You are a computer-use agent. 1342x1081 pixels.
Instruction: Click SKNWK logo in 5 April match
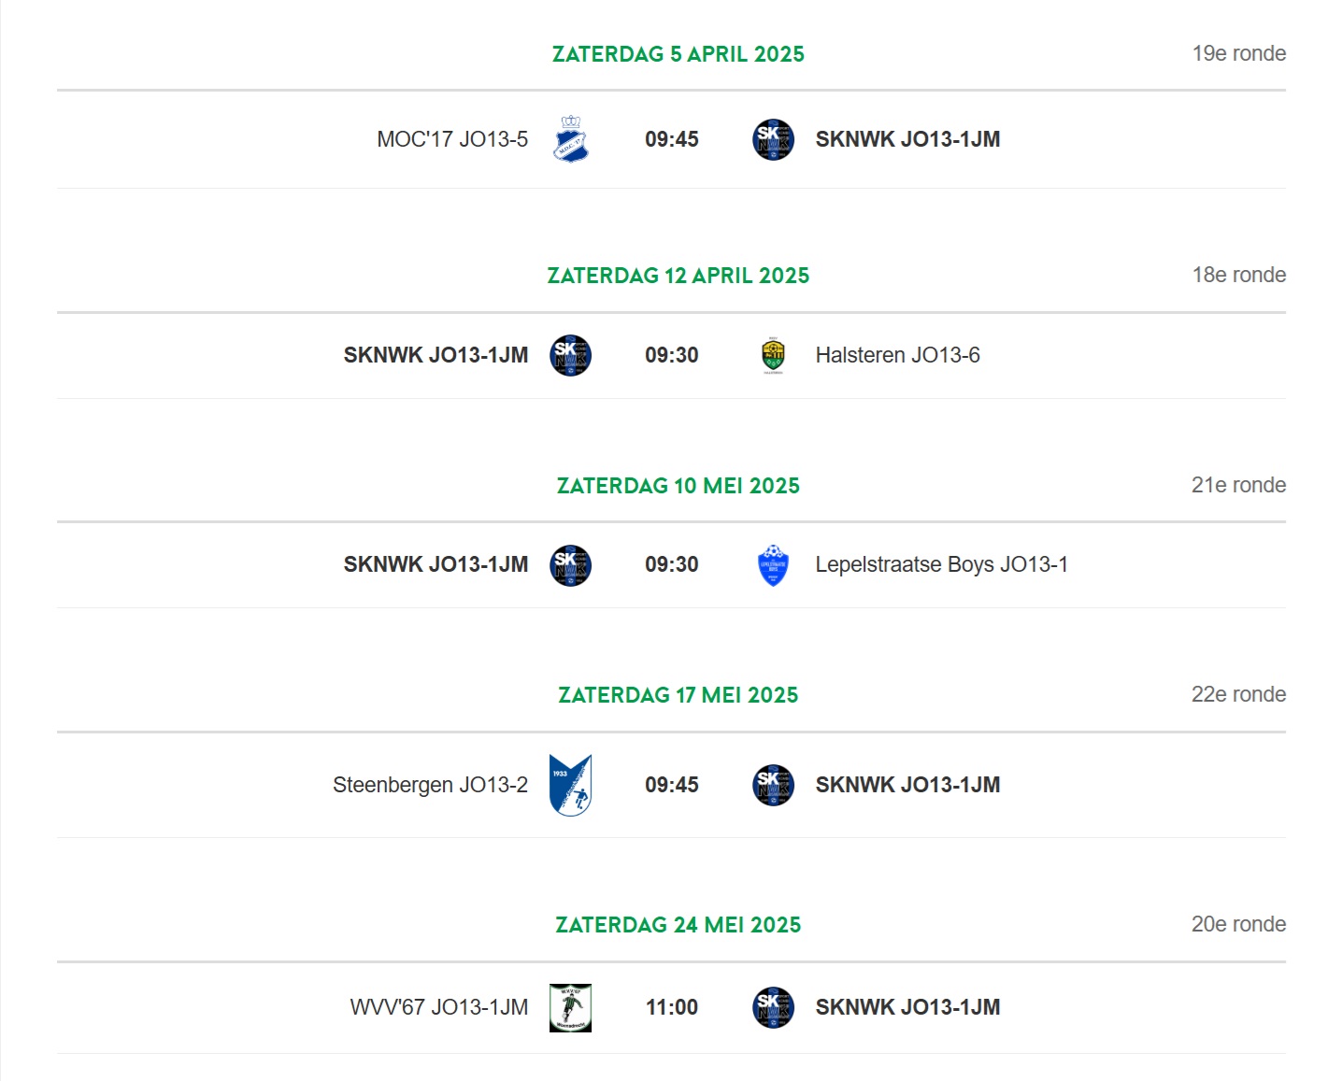(x=773, y=139)
